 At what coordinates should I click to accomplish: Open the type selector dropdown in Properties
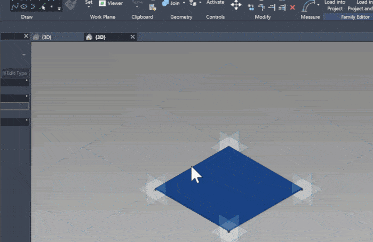[x=24, y=55]
